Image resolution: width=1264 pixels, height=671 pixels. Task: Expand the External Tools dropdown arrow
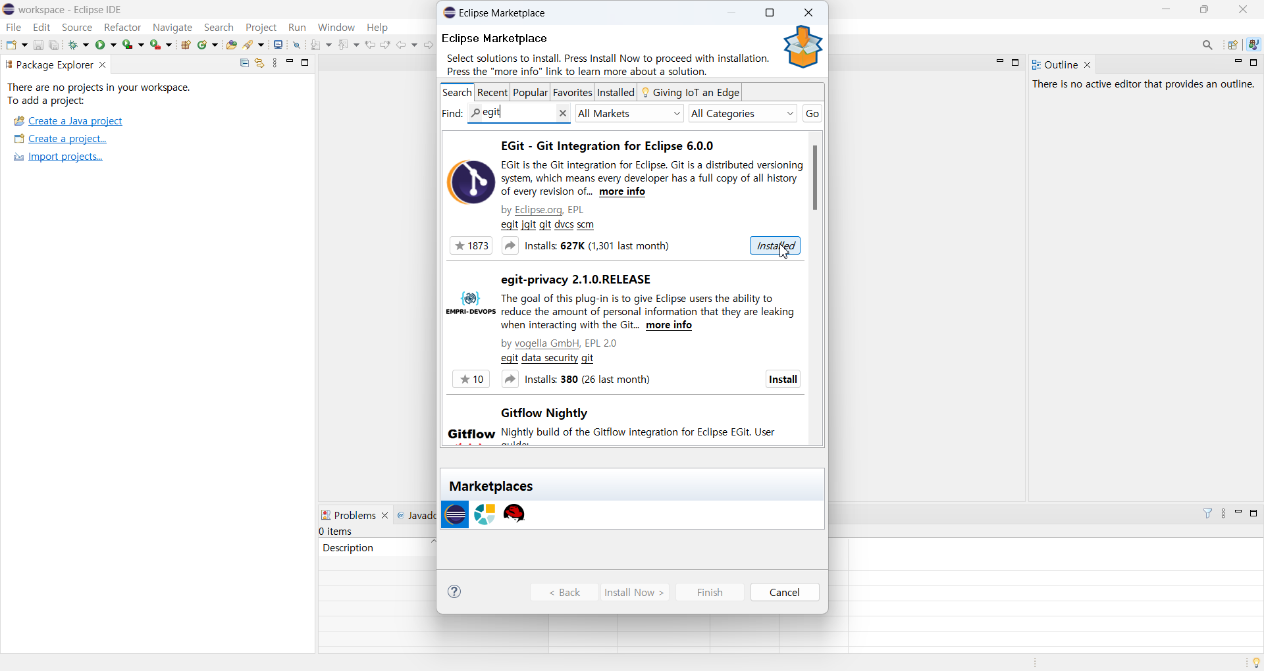tap(169, 45)
